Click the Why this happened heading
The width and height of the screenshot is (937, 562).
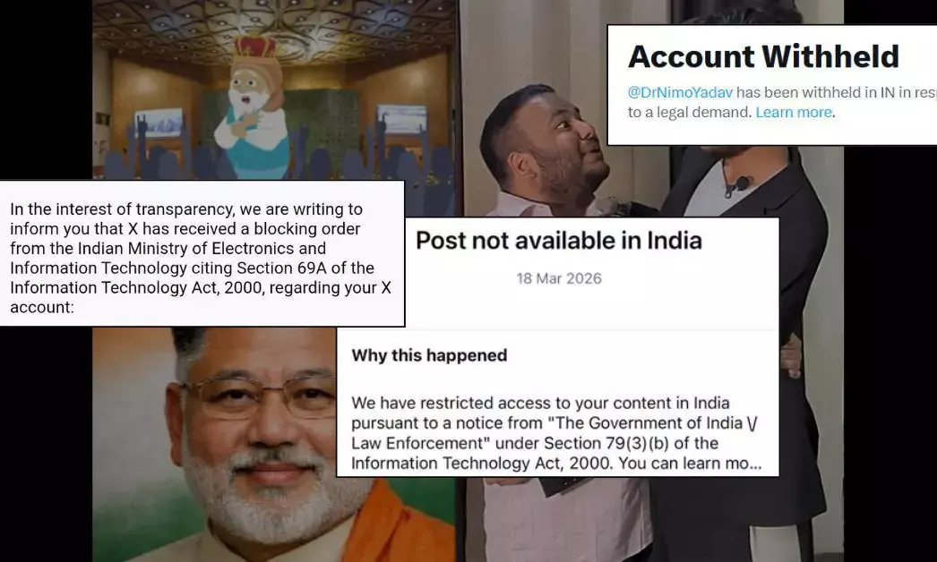pos(429,355)
